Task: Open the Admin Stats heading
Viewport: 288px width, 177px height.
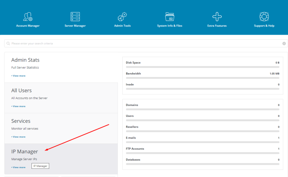Action: [x=25, y=60]
